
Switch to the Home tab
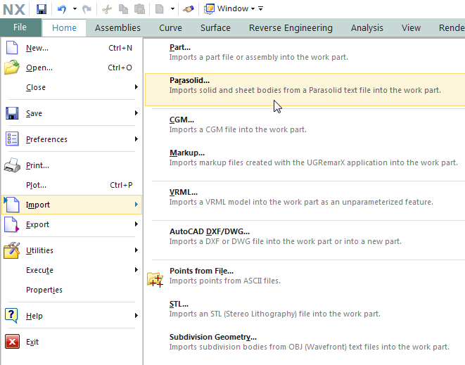pyautogui.click(x=64, y=28)
